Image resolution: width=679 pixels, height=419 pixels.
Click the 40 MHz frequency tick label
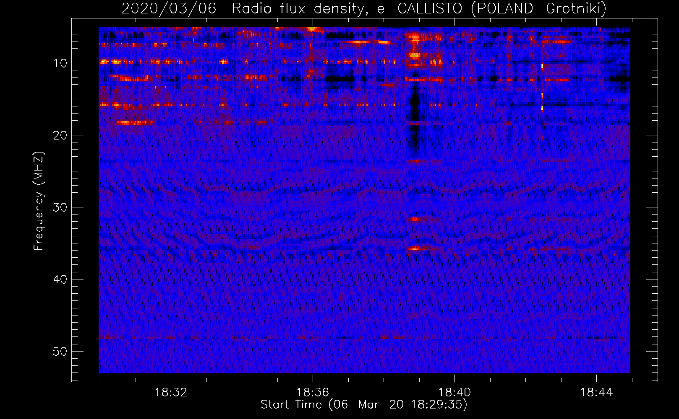[x=60, y=279]
